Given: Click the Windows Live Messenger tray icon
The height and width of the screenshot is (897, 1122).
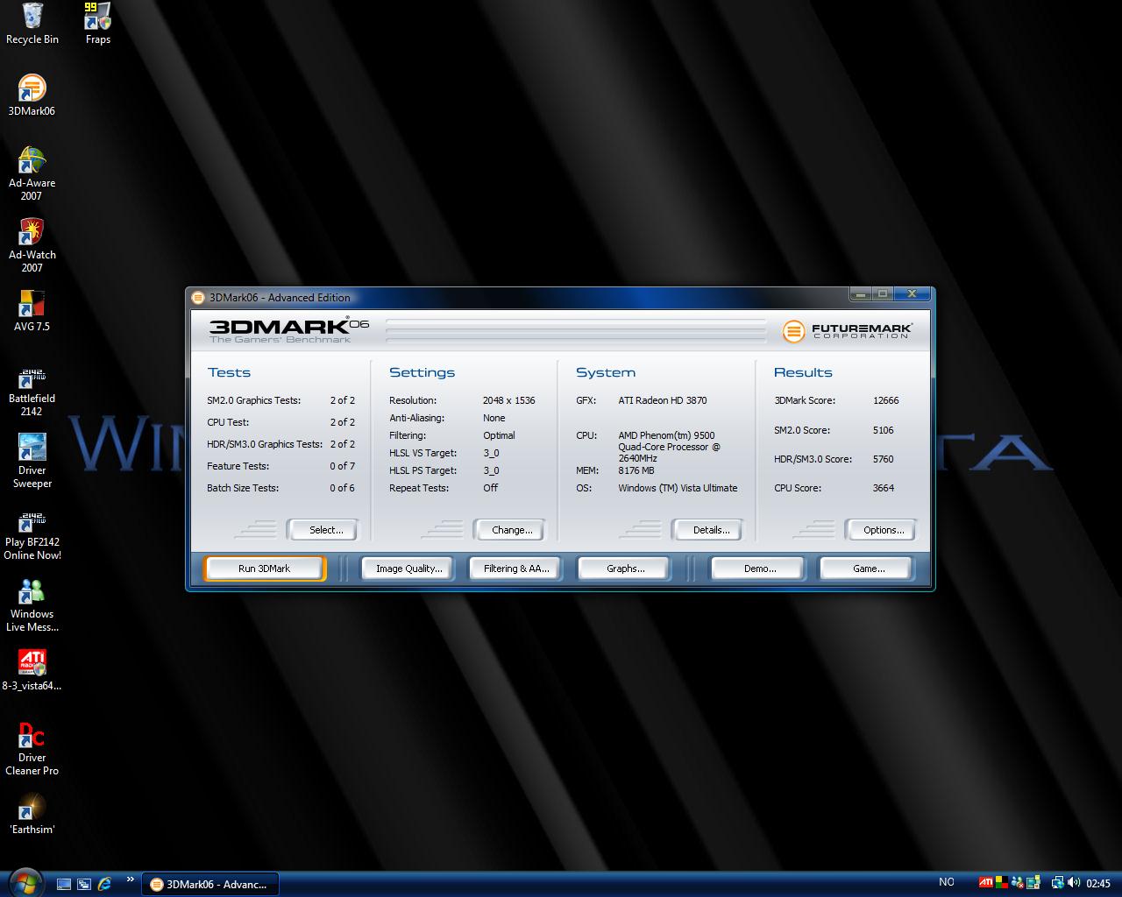Looking at the screenshot, I should pyautogui.click(x=1018, y=883).
